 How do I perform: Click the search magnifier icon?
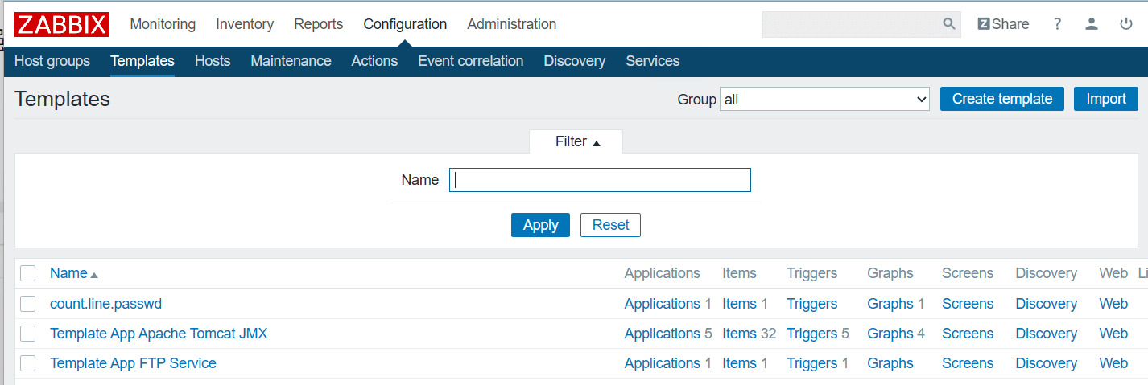[x=949, y=24]
